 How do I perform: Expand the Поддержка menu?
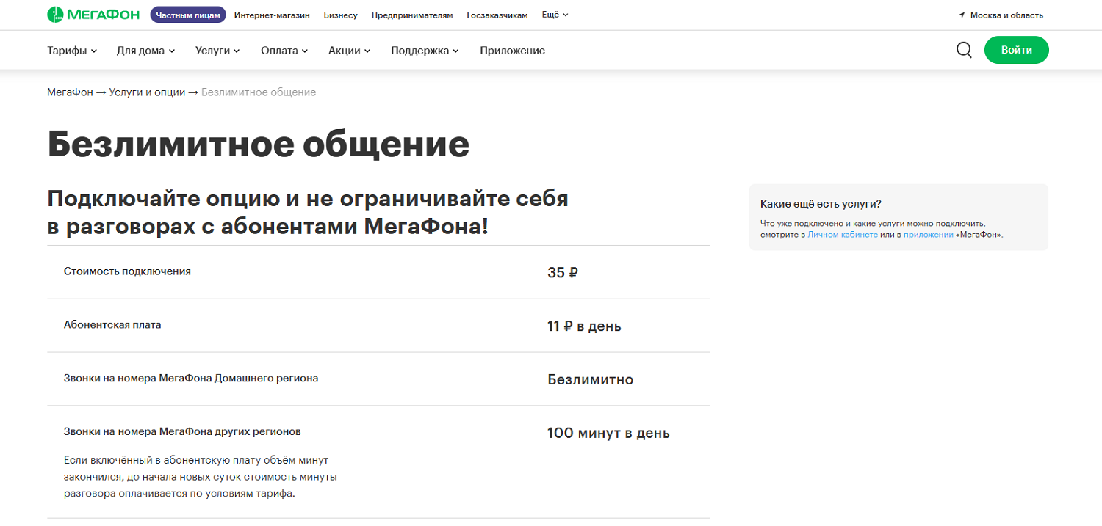tap(425, 51)
